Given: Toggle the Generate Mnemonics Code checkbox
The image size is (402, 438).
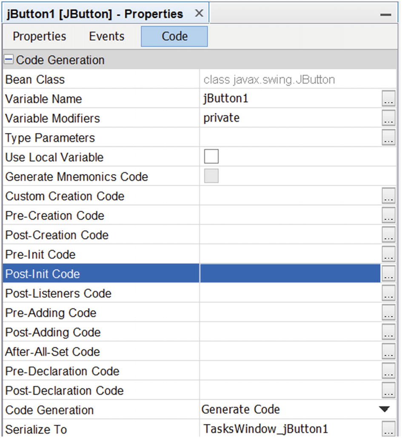Looking at the screenshot, I should click(x=211, y=176).
